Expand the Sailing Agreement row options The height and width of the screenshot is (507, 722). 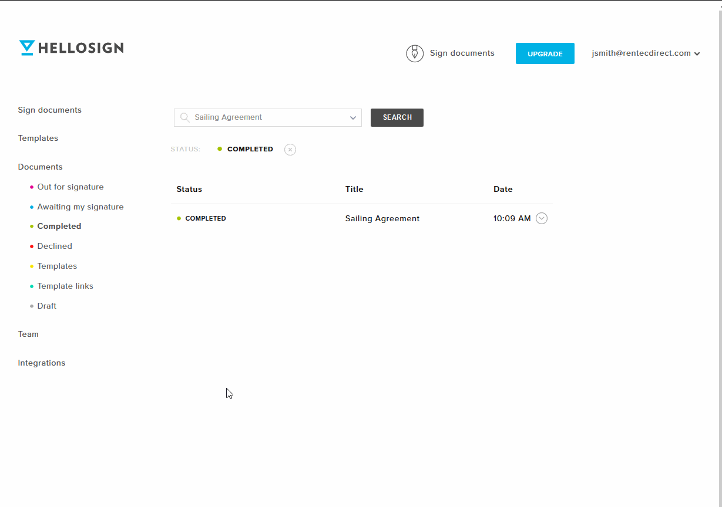[542, 218]
